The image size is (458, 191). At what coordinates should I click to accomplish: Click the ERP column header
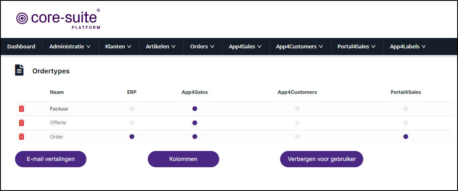tap(132, 92)
